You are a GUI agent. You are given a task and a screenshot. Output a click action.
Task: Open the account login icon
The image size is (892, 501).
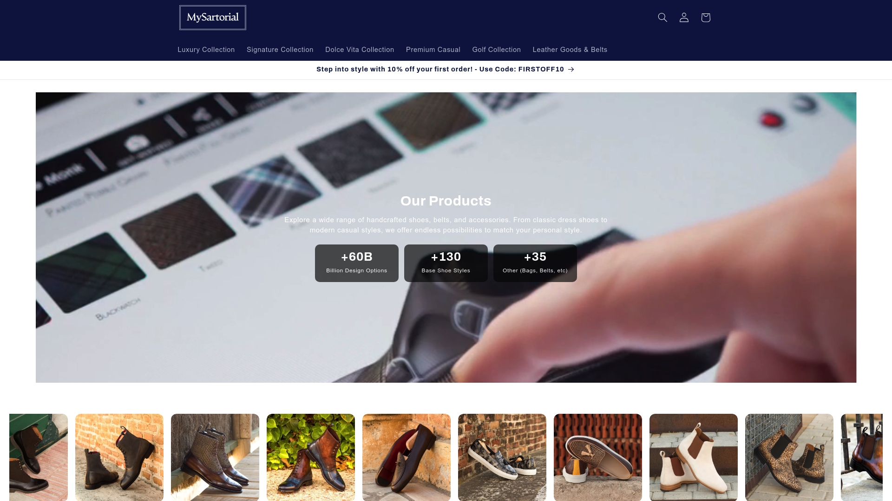[683, 17]
